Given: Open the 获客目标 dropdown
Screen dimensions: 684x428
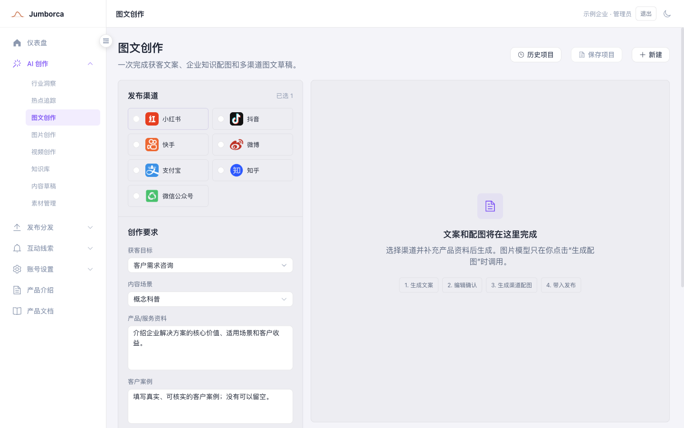Looking at the screenshot, I should coord(210,265).
